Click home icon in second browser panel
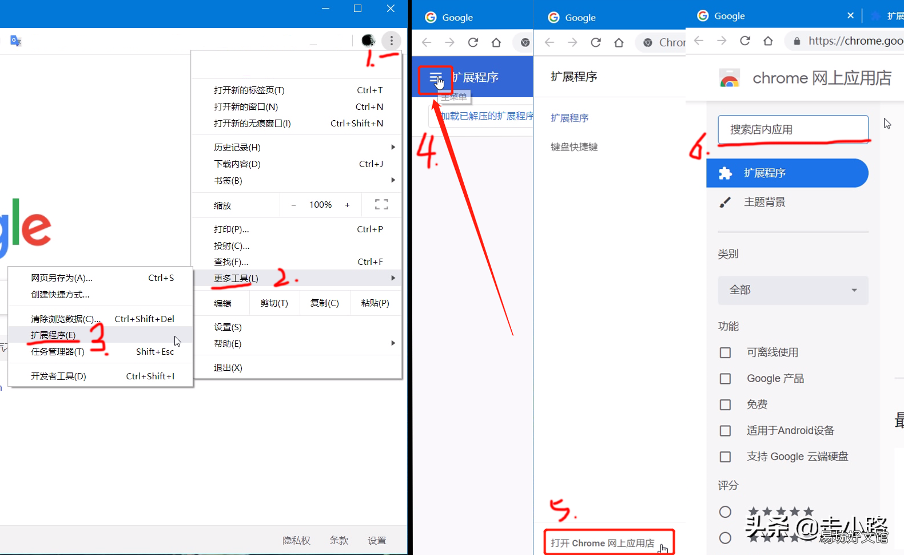 tap(496, 42)
